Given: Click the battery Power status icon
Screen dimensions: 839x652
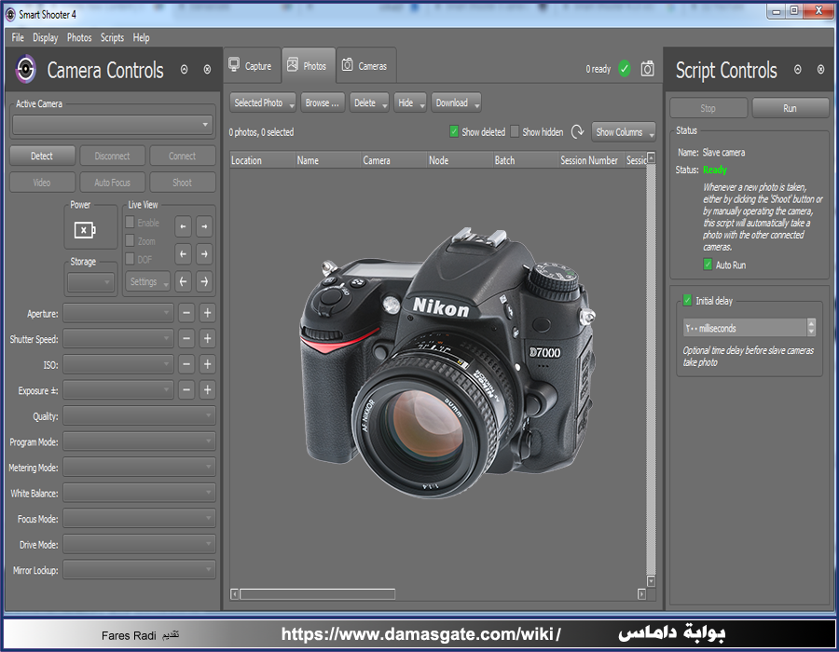Looking at the screenshot, I should pos(85,230).
